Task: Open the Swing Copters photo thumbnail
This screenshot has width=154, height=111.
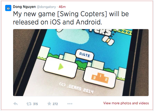Action: (81, 63)
